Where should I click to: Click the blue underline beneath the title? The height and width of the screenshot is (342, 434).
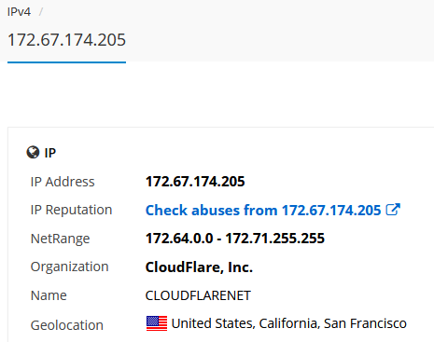point(66,62)
